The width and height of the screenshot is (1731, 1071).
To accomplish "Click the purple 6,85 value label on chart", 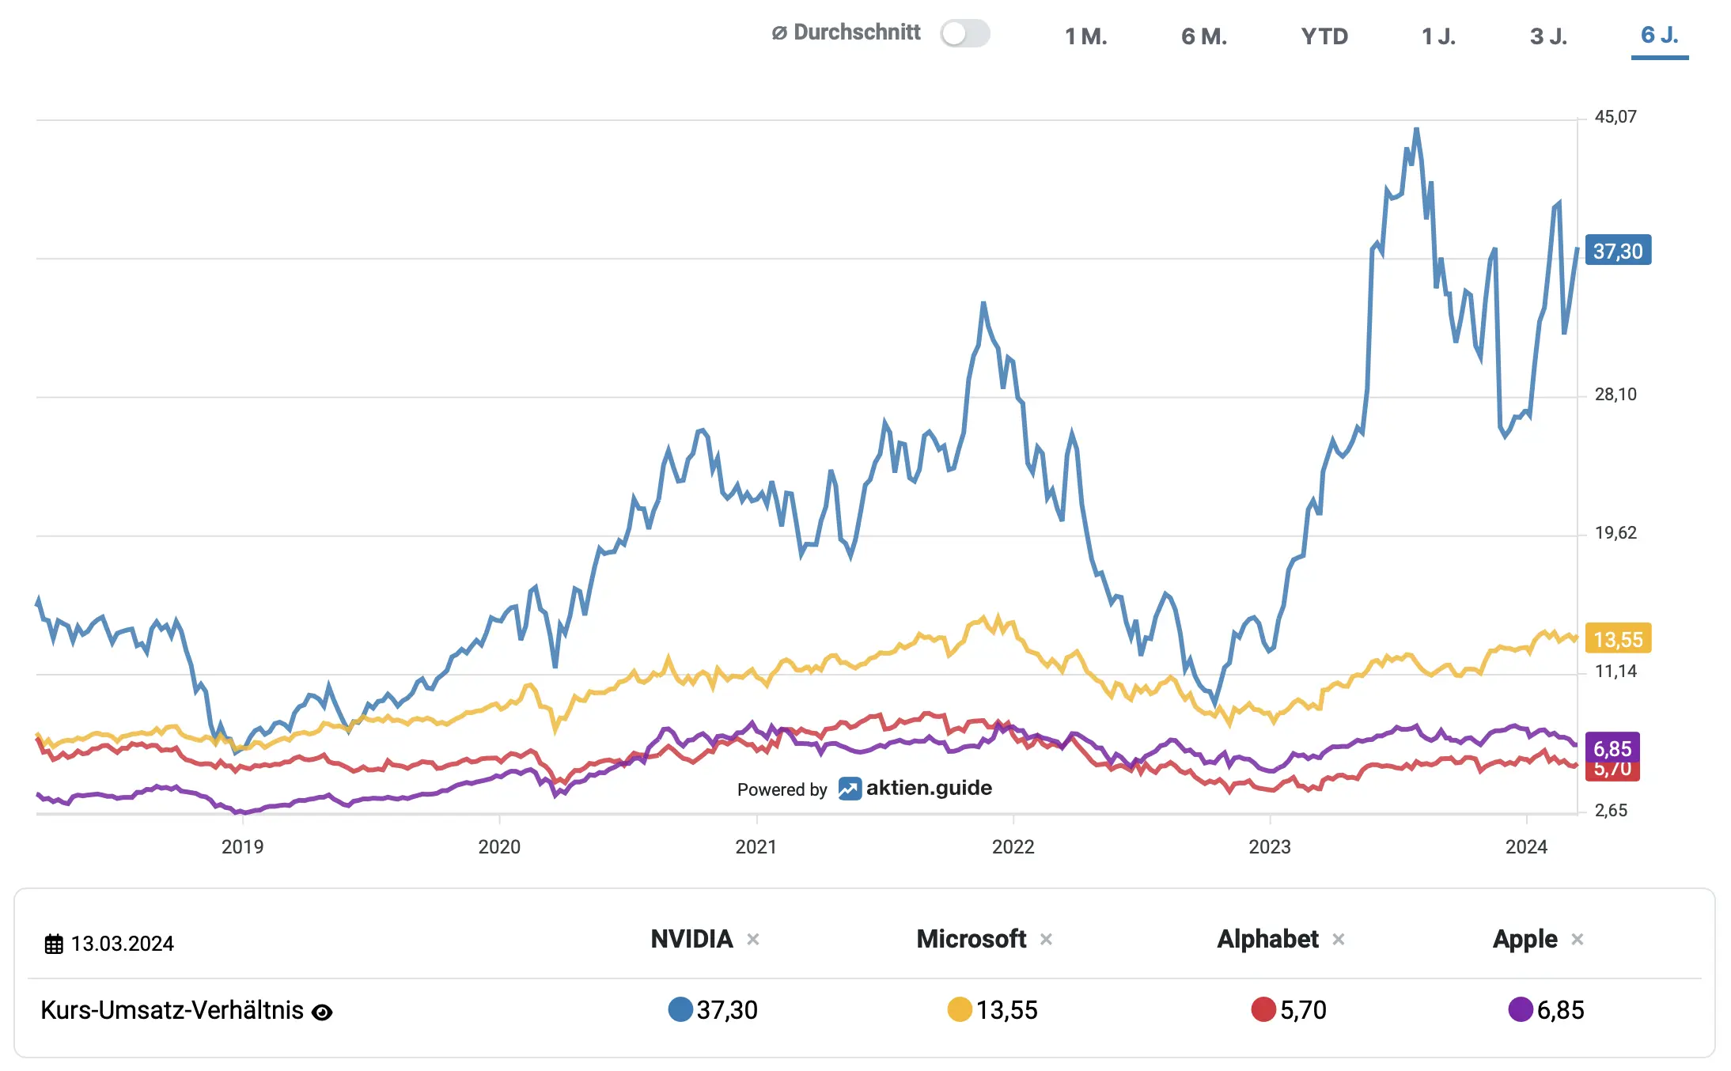I will point(1612,747).
